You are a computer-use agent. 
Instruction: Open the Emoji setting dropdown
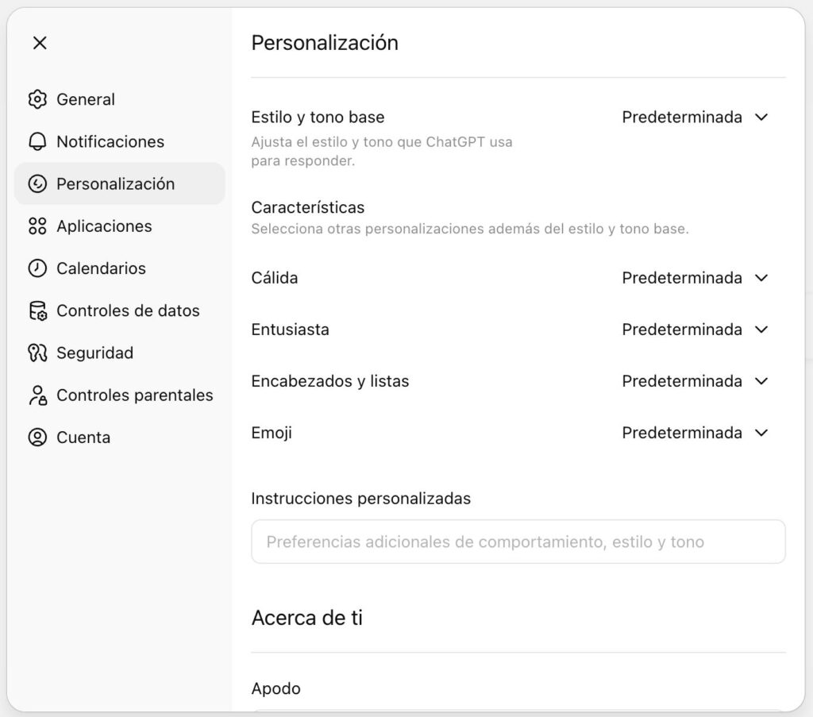(695, 433)
